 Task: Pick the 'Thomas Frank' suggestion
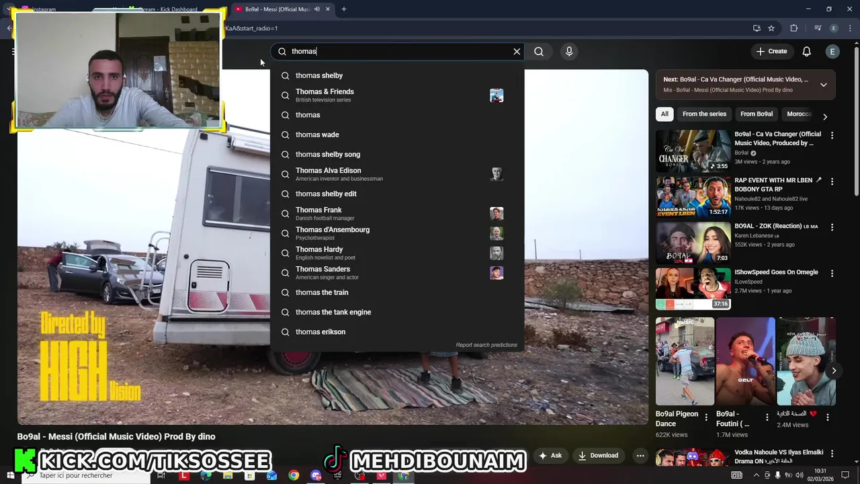pos(397,214)
